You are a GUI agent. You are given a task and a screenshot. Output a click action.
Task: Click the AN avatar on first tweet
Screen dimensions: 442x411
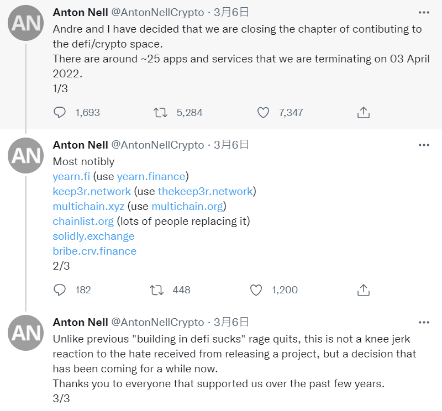(x=26, y=24)
